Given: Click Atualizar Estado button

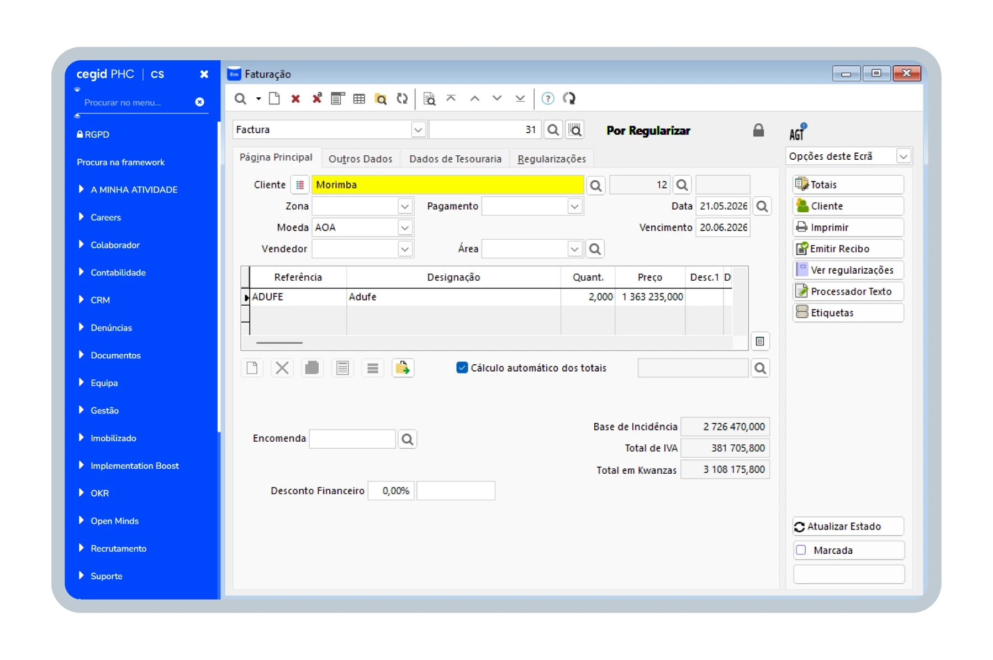Looking at the screenshot, I should coord(848,526).
